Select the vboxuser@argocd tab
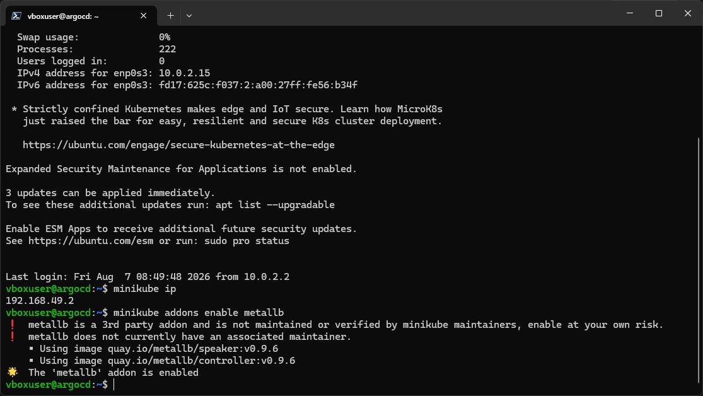The image size is (703, 396). pyautogui.click(x=81, y=16)
